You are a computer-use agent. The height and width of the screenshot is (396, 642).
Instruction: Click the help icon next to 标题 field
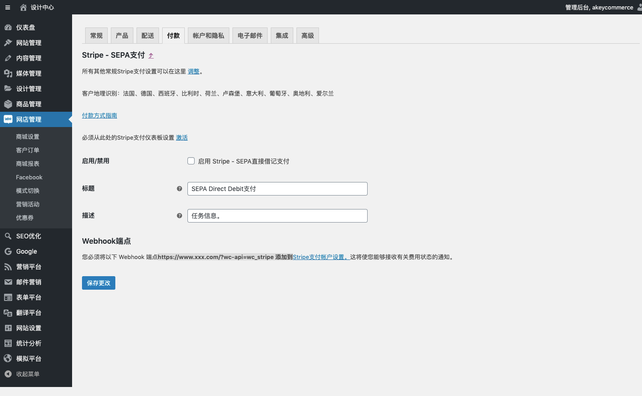179,189
